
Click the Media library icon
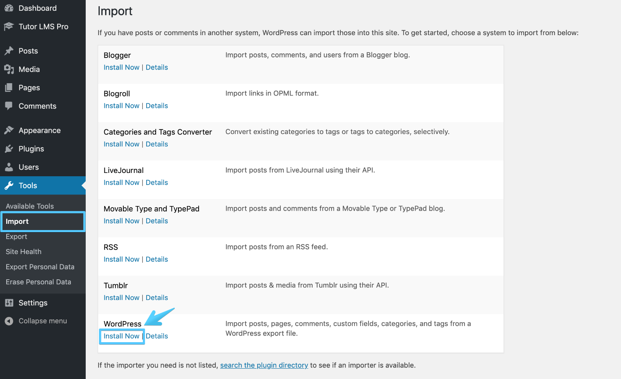click(9, 69)
